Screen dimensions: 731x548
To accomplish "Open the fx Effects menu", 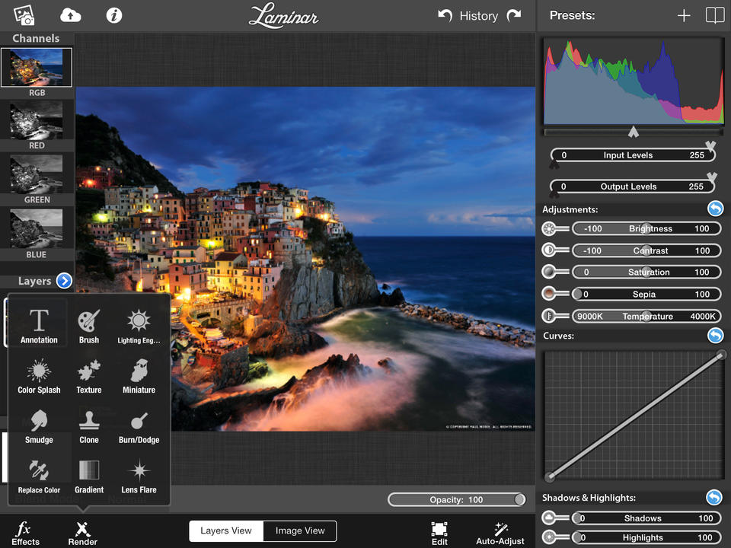I will 25,534.
